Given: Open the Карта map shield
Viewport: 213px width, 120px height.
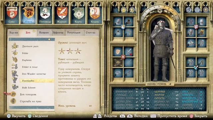Looking at the screenshot, I should [x=79, y=13].
